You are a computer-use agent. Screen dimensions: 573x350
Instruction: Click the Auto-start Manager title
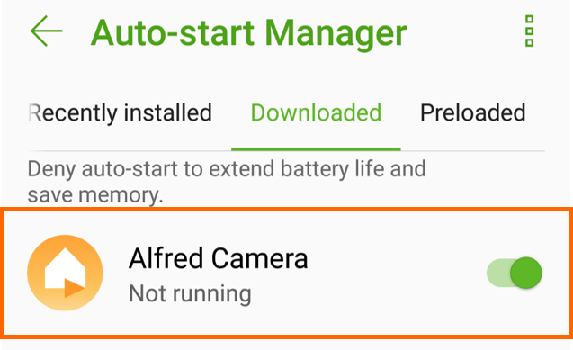pyautogui.click(x=248, y=33)
